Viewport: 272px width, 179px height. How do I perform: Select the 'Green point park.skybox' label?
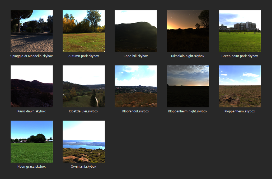click(240, 56)
